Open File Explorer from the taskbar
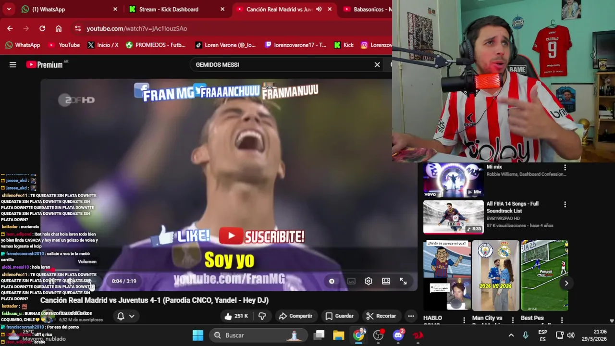The height and width of the screenshot is (346, 615). tap(339, 335)
